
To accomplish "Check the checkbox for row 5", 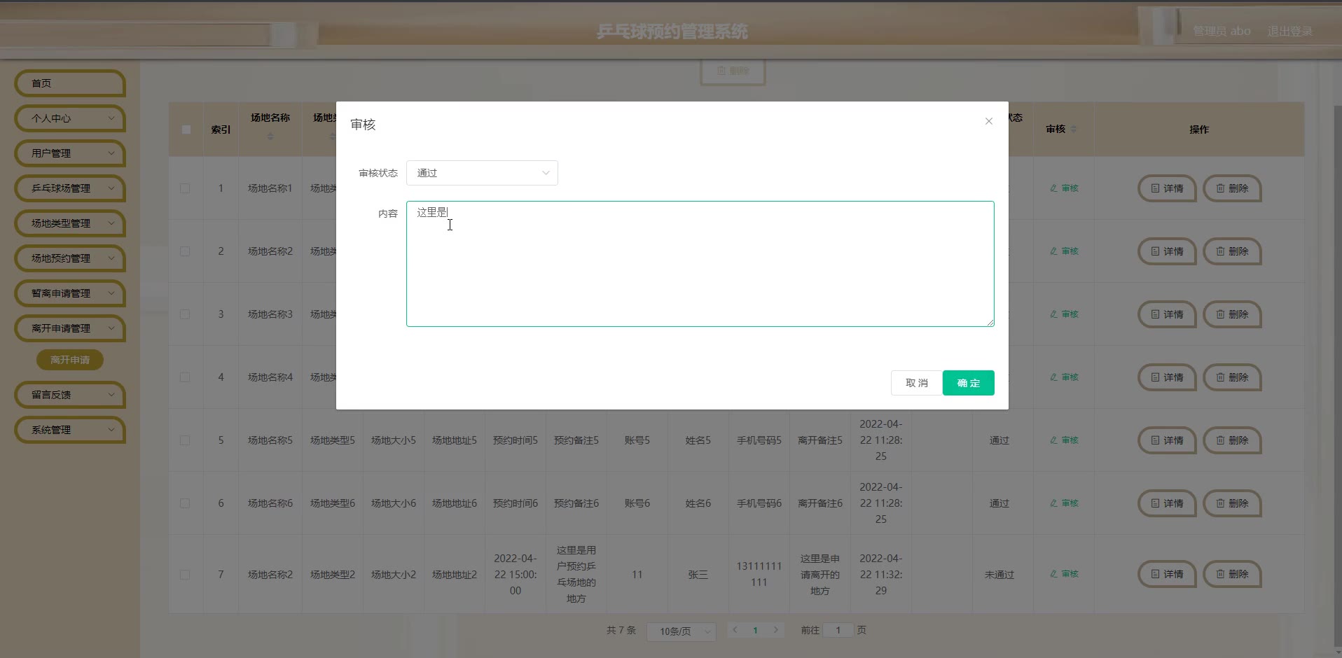I will point(185,440).
